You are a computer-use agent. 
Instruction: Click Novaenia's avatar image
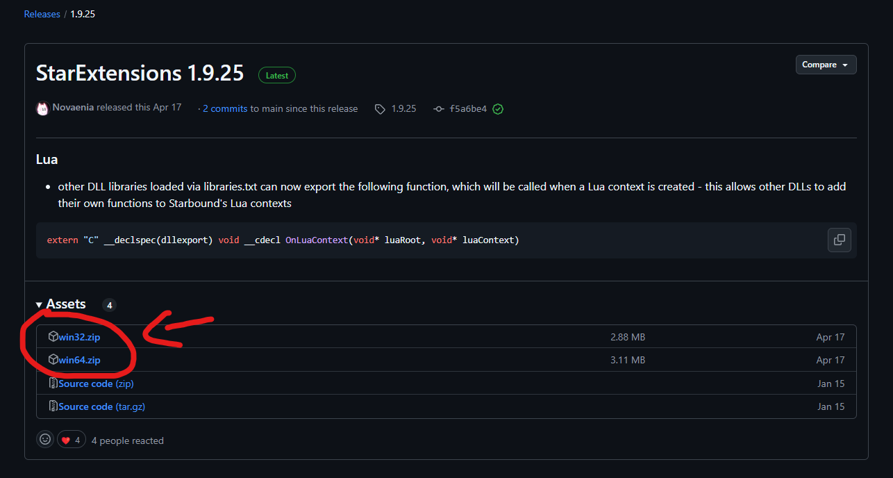(42, 108)
